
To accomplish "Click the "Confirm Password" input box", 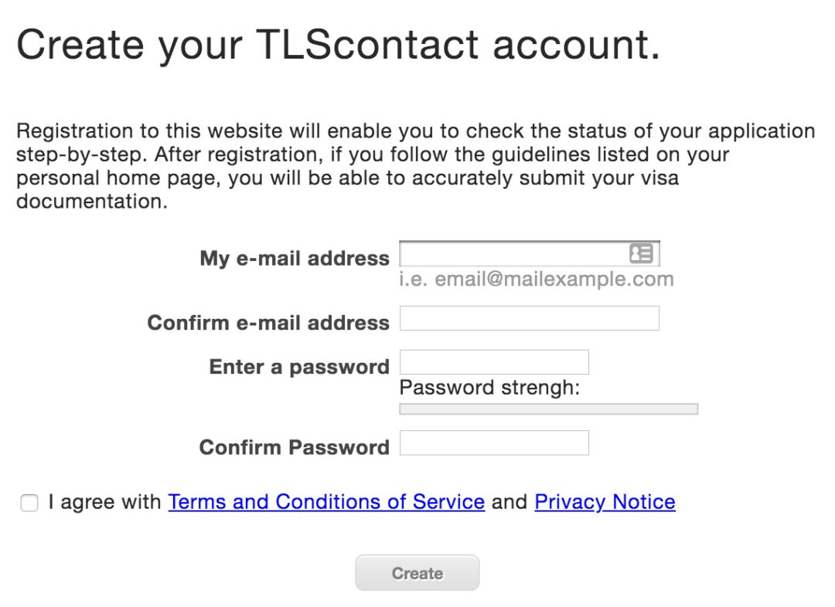I will click(x=494, y=443).
